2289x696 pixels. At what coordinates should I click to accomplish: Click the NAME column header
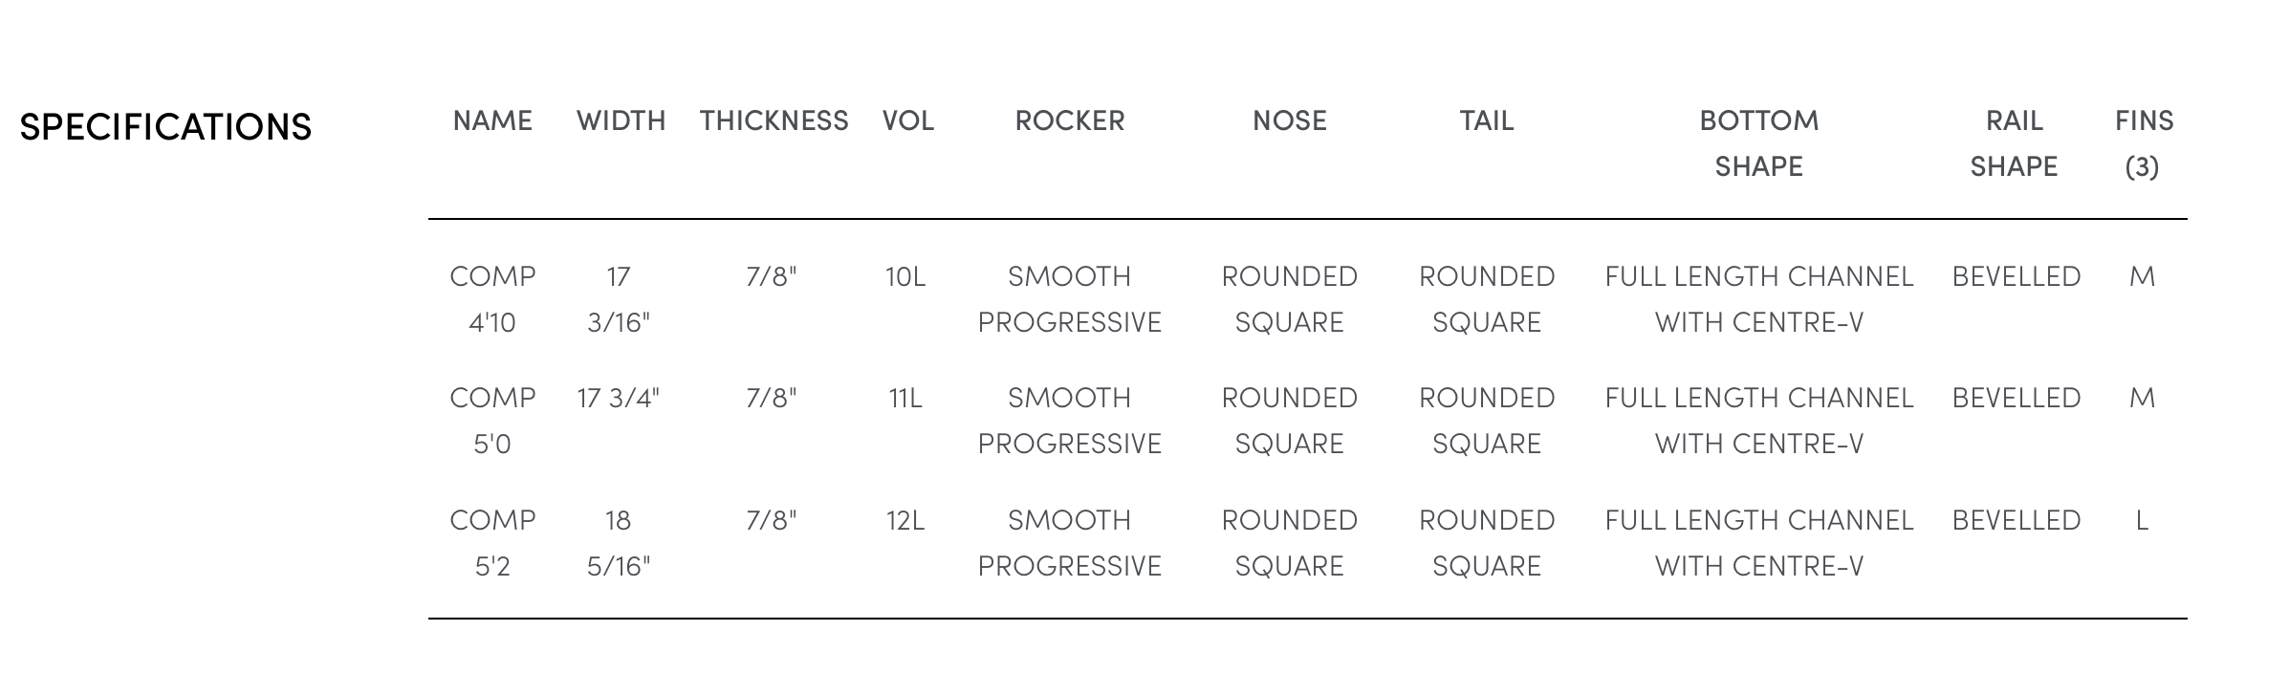point(492,121)
